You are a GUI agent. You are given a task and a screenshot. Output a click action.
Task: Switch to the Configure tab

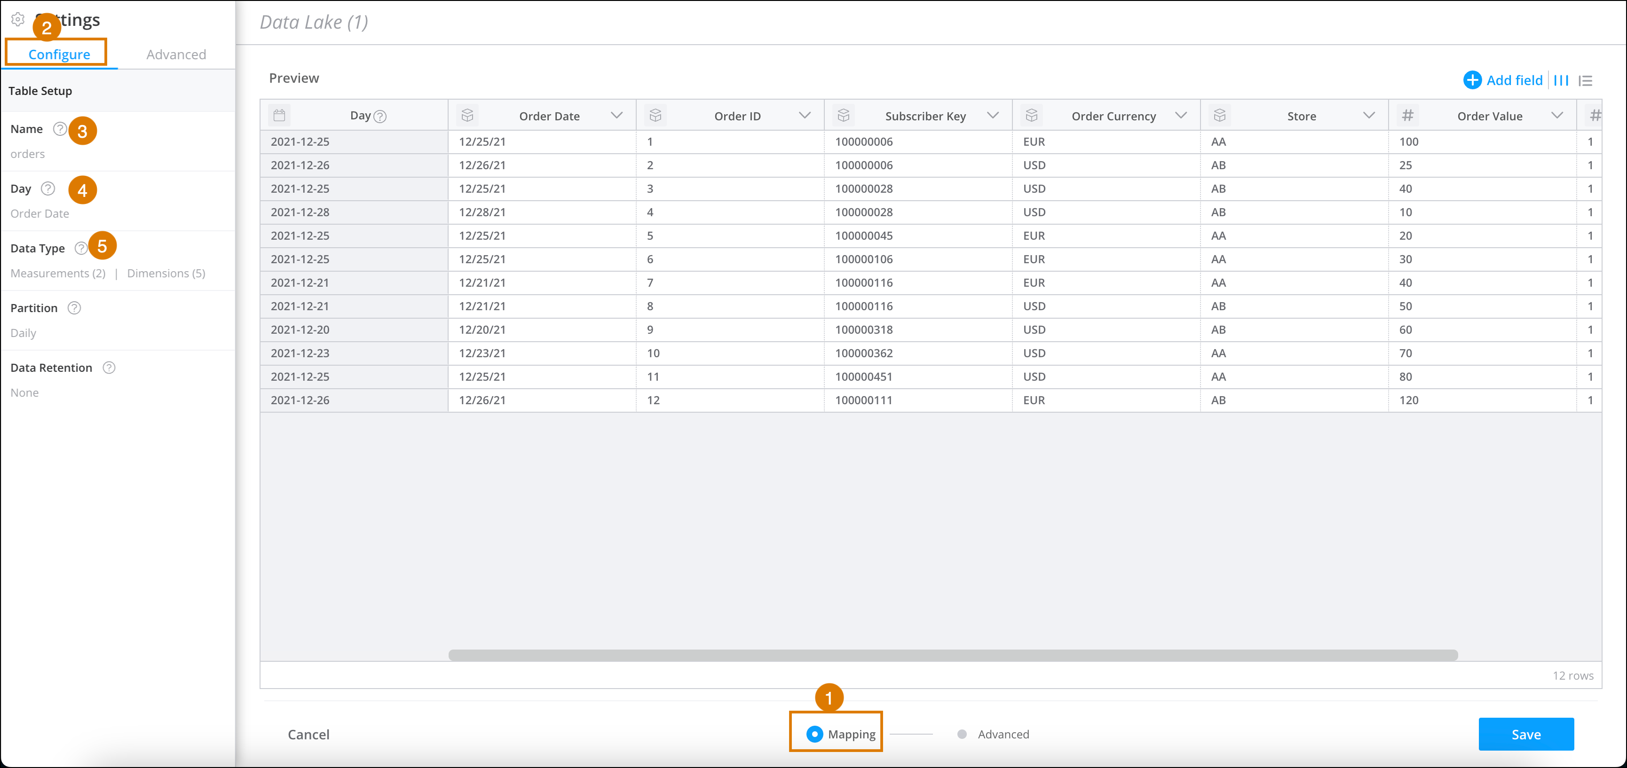point(59,54)
